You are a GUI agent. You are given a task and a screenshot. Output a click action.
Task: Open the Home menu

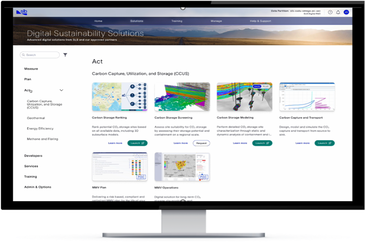[98, 21]
